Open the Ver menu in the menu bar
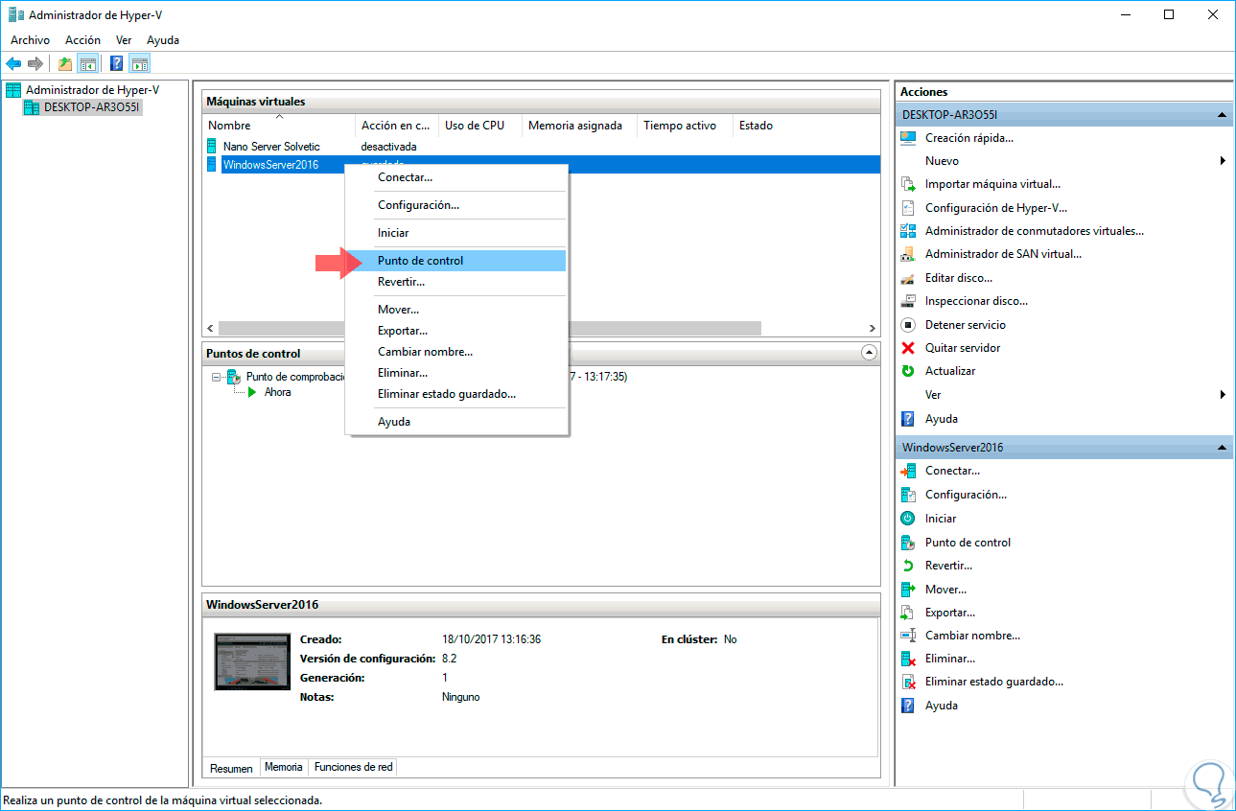The height and width of the screenshot is (811, 1236). 124,40
